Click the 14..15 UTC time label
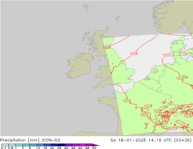 click(160, 140)
